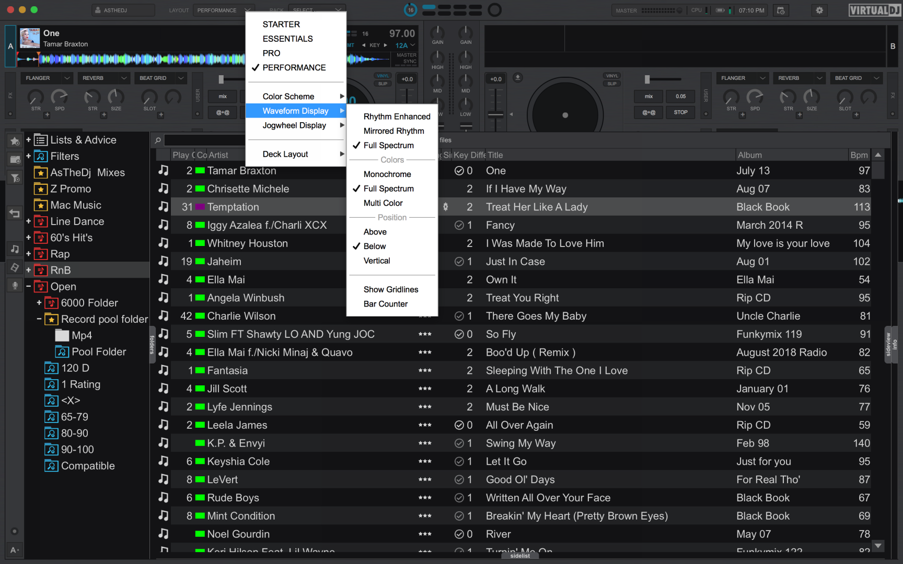Click the sidelist tab at bottom
This screenshot has height=564, width=903.
tap(520, 556)
